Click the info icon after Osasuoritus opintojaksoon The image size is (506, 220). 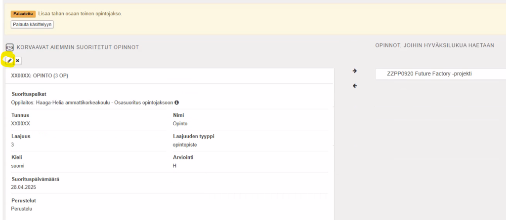(x=177, y=103)
